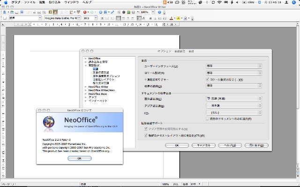Open the Navigator toolbar icon

tap(124, 12)
